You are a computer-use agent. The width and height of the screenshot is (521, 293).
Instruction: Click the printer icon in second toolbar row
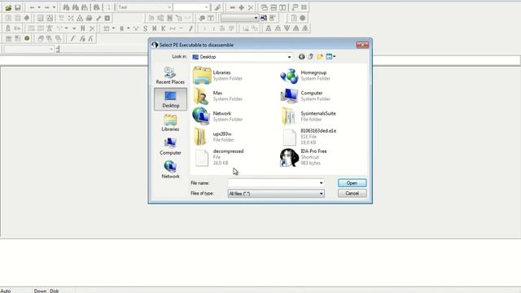[89, 18]
